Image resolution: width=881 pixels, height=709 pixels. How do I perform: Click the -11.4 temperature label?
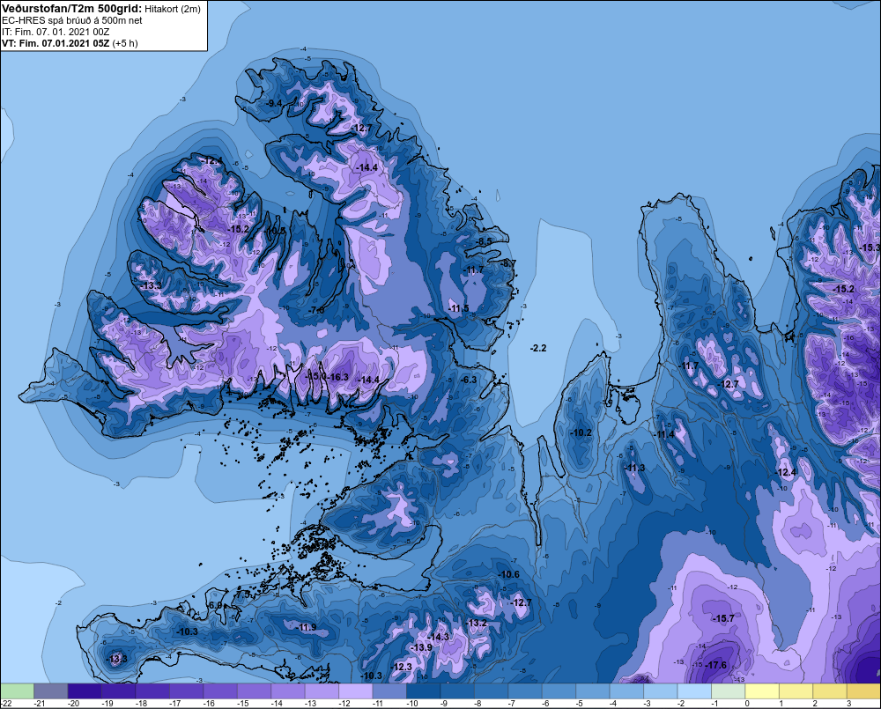click(x=665, y=434)
